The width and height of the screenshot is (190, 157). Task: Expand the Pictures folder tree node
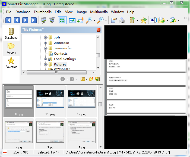click(x=46, y=64)
